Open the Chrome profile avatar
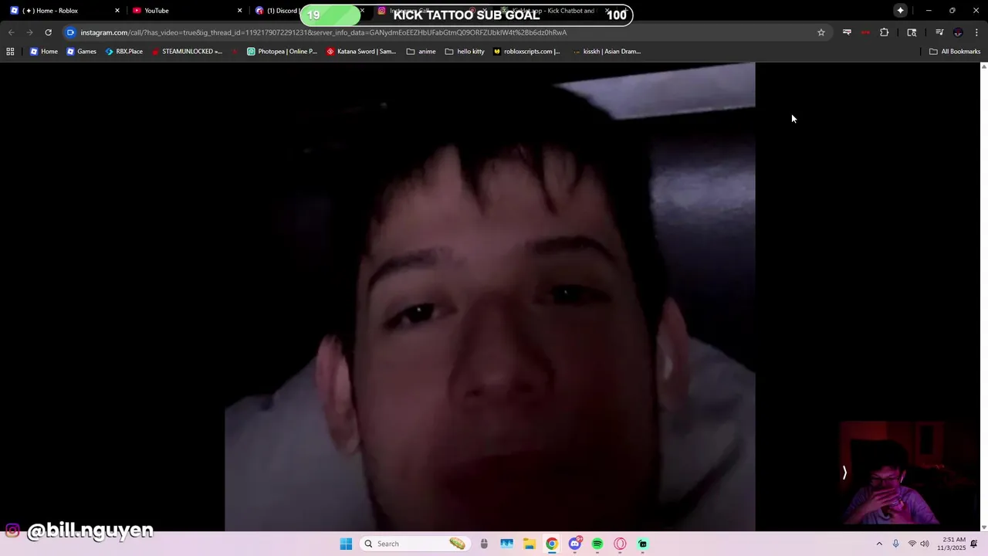 [958, 32]
